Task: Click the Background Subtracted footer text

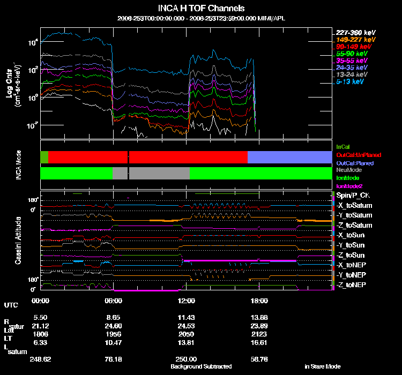Action: pos(201,366)
